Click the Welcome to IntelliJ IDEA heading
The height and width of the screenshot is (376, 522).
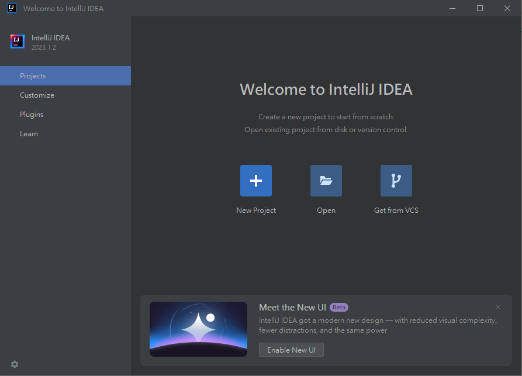[x=326, y=89]
